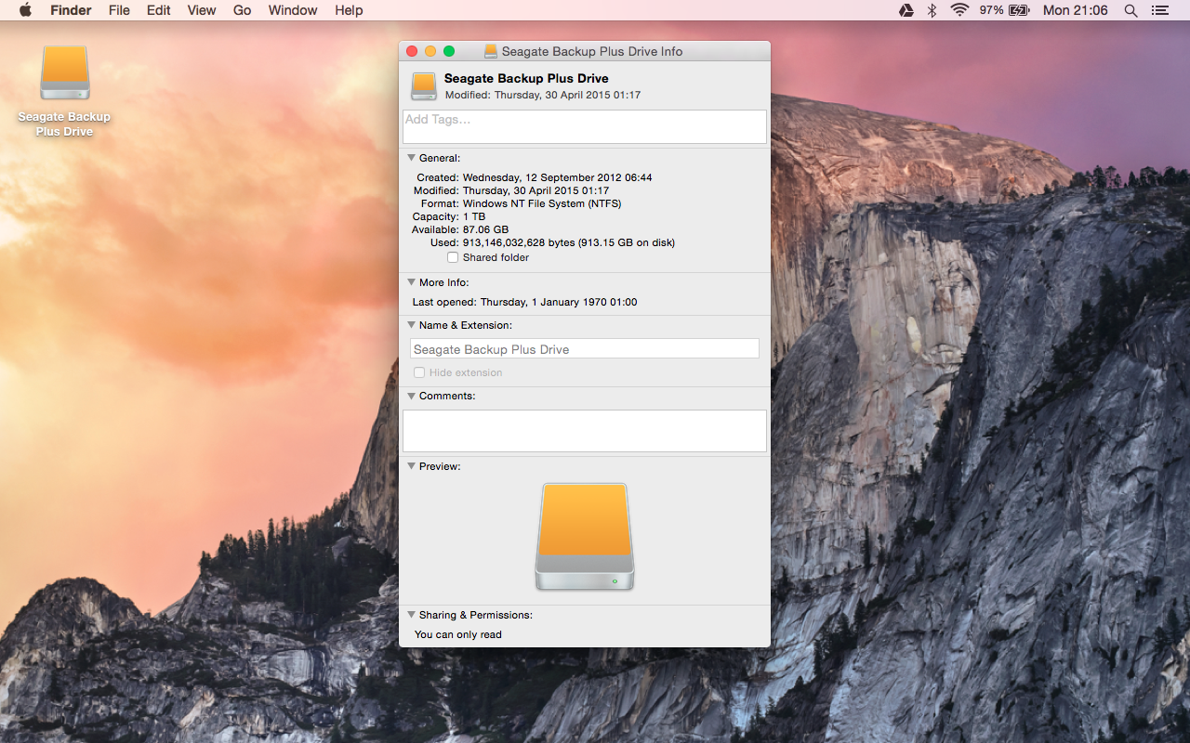Click the Add Tags field

pyautogui.click(x=585, y=126)
